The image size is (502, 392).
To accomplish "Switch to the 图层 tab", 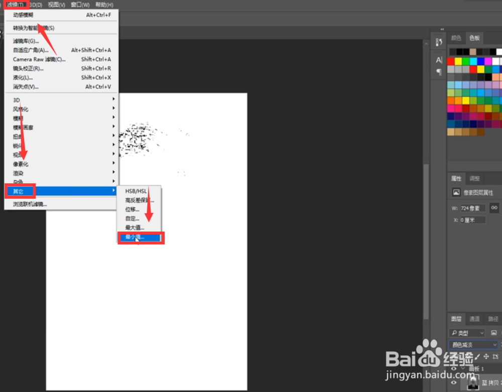I will coord(456,319).
